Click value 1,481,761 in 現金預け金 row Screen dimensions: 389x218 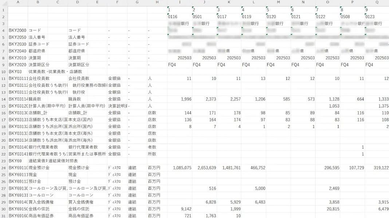pos(231,168)
